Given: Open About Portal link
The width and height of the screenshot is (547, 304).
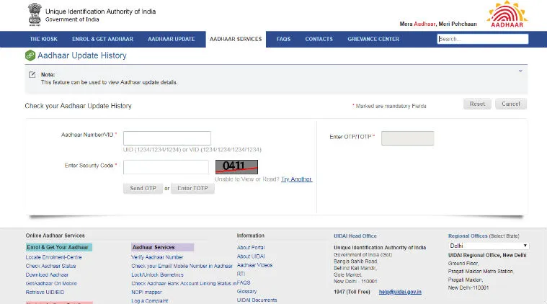Looking at the screenshot, I should 251,248.
